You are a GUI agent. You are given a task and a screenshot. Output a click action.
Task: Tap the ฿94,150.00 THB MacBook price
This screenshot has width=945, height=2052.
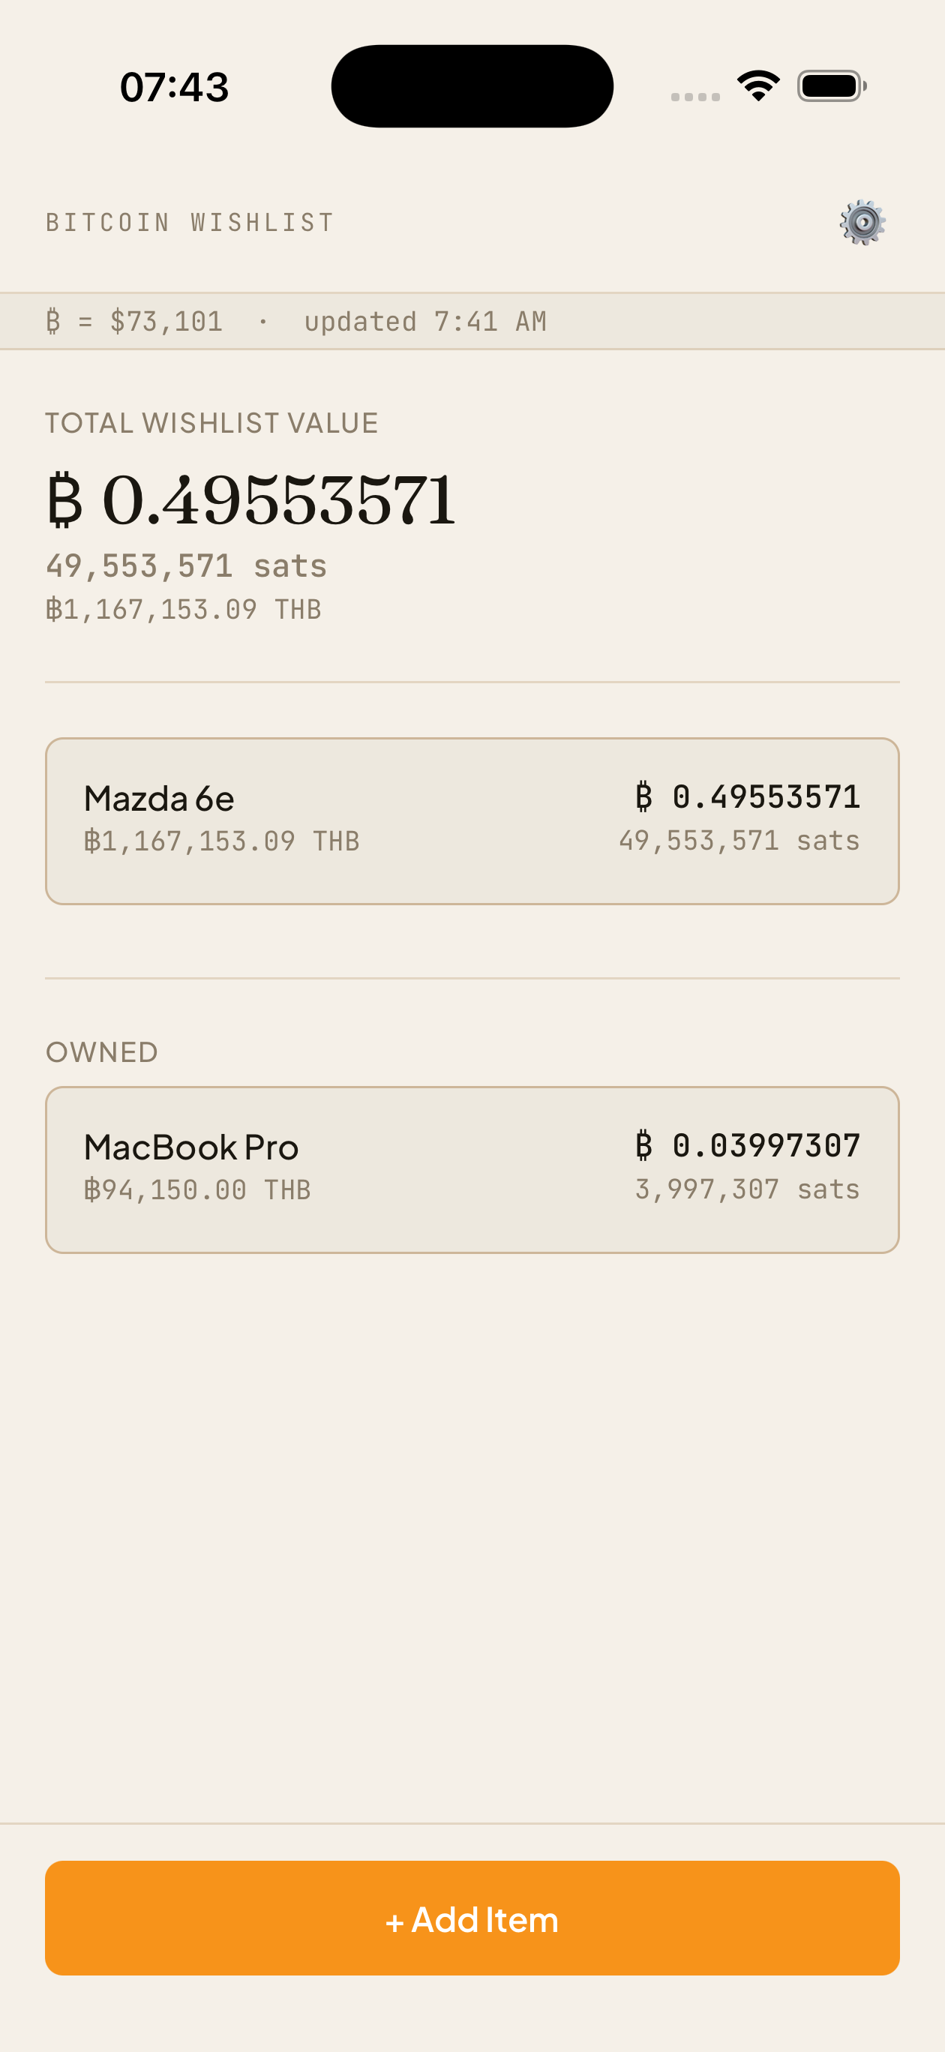click(197, 1190)
